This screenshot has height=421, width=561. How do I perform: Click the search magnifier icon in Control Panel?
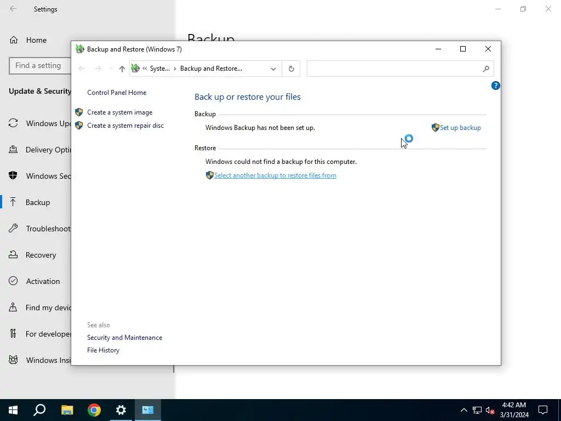click(x=486, y=69)
